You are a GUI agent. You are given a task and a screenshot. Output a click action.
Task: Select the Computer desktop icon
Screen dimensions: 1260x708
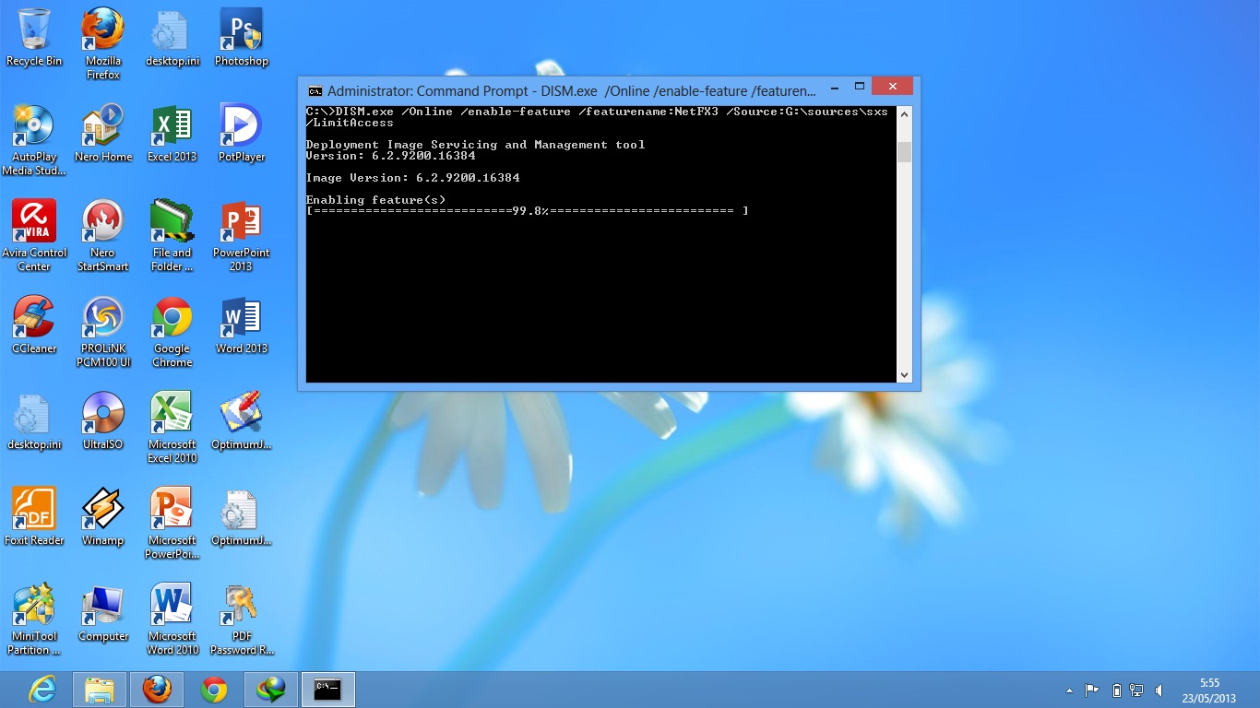[103, 612]
